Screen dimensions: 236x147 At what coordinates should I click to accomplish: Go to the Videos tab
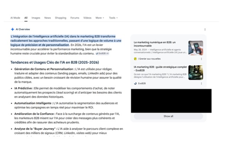(x=87, y=18)
